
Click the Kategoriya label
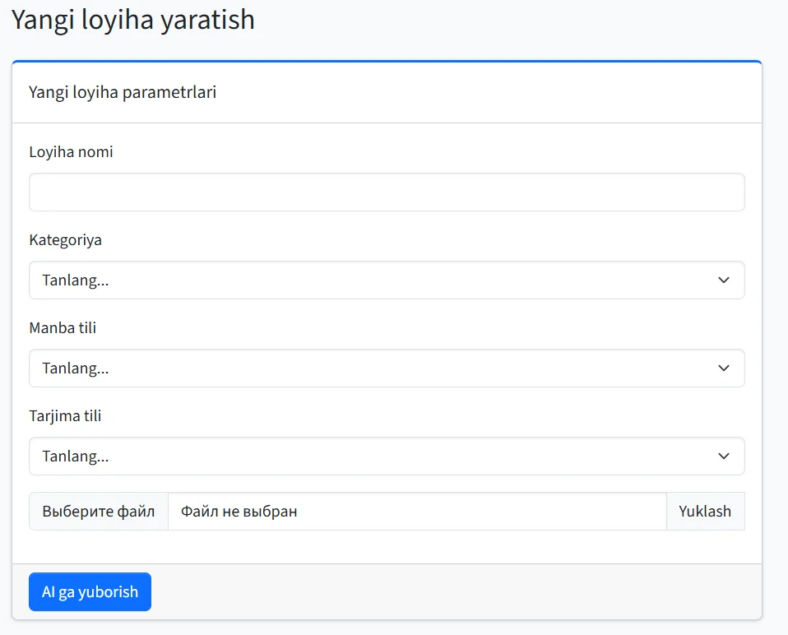pyautogui.click(x=66, y=240)
